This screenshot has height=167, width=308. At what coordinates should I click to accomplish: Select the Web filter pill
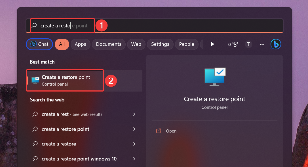tap(136, 44)
